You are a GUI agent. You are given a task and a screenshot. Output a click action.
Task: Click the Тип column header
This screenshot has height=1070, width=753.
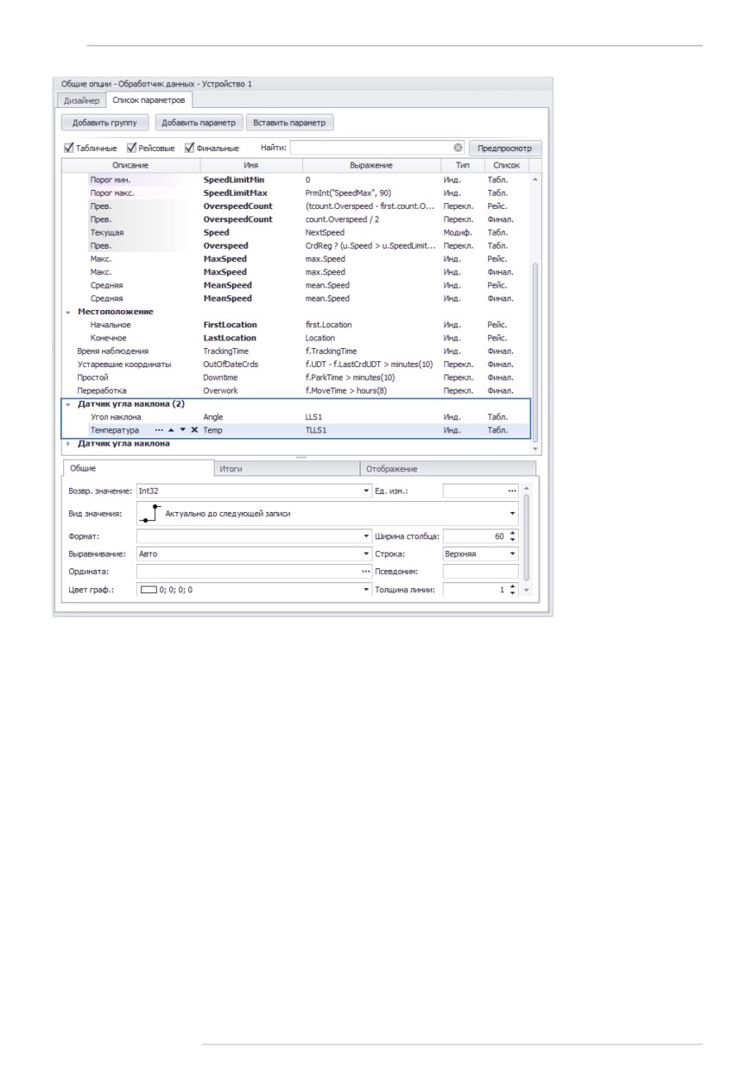pyautogui.click(x=463, y=164)
